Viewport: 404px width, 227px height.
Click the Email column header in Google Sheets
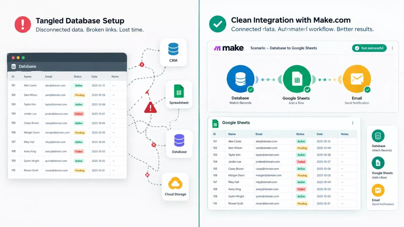tap(259, 134)
